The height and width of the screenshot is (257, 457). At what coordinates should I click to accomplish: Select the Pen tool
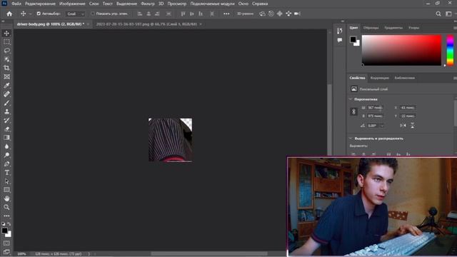[x=6, y=163]
